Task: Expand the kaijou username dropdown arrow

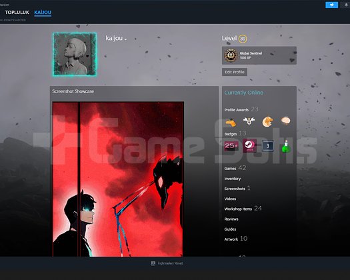Action: coord(126,39)
